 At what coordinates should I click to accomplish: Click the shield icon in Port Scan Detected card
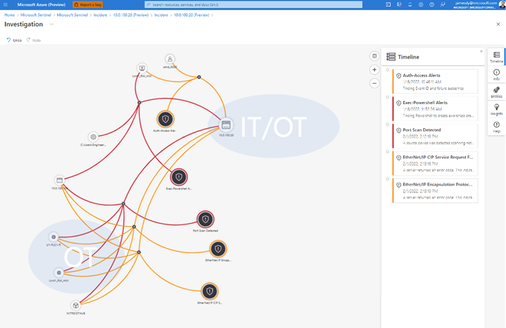[399, 130]
